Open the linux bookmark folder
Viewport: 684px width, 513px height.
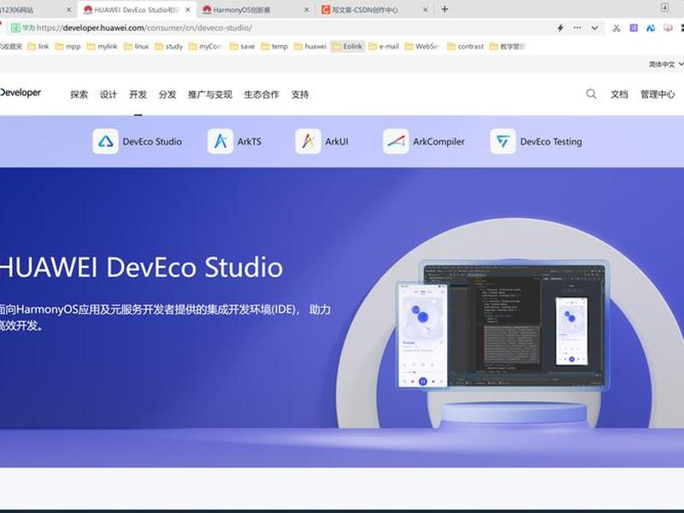137,46
